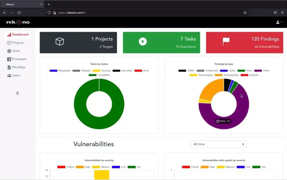Click the '120 Findings' text
Image resolution: width=287 pixels, height=180 pixels.
tap(265, 39)
